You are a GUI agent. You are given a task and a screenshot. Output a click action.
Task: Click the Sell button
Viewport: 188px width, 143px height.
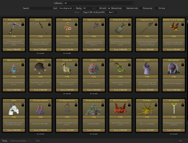[180, 141]
